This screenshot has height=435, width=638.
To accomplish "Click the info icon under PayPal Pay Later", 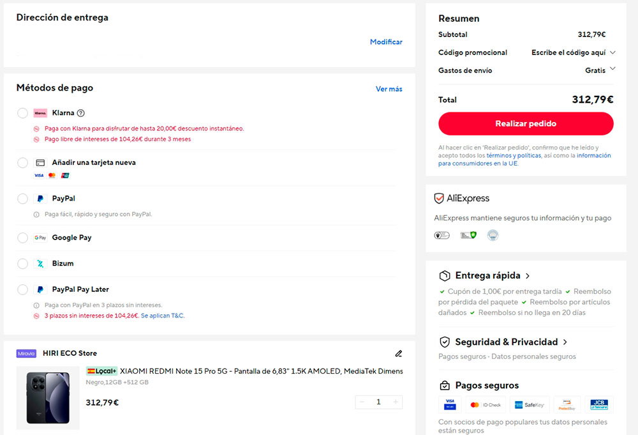I will point(36,305).
